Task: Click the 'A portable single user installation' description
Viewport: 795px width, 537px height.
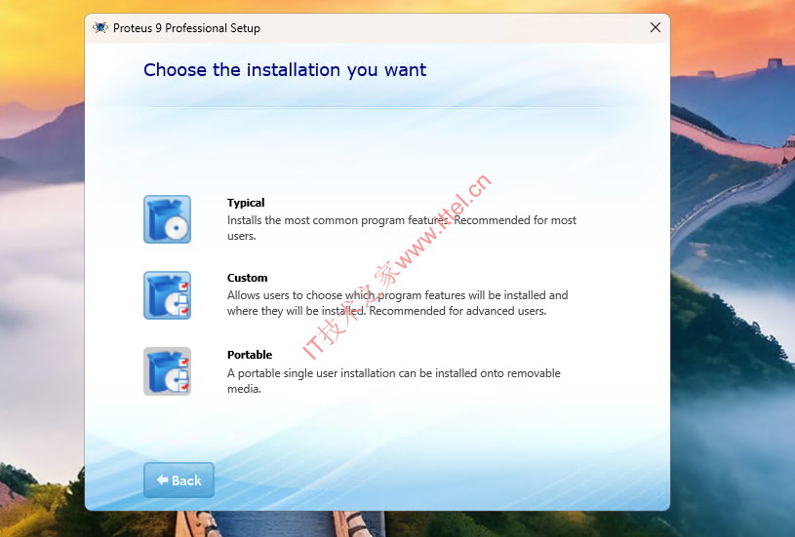Action: pyautogui.click(x=394, y=381)
